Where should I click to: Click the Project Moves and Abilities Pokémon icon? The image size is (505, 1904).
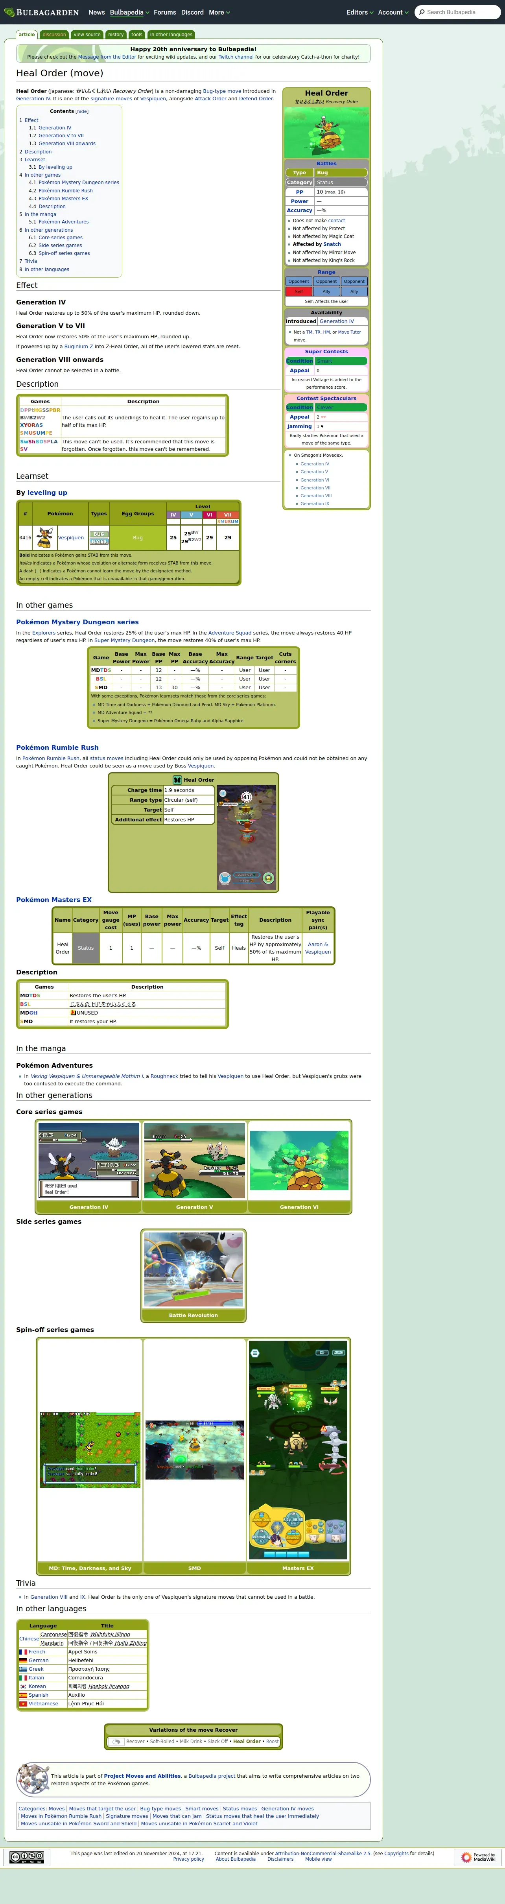click(x=33, y=1779)
